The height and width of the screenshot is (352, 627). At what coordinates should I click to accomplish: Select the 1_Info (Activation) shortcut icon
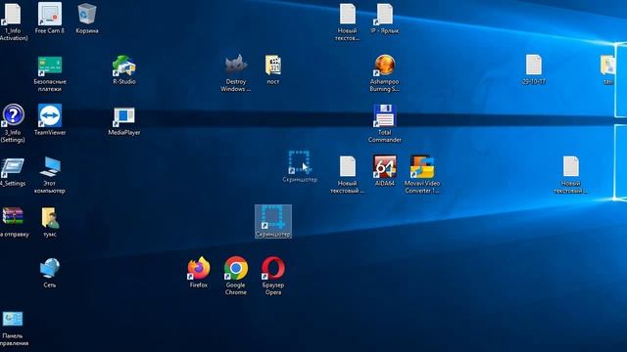pyautogui.click(x=13, y=21)
